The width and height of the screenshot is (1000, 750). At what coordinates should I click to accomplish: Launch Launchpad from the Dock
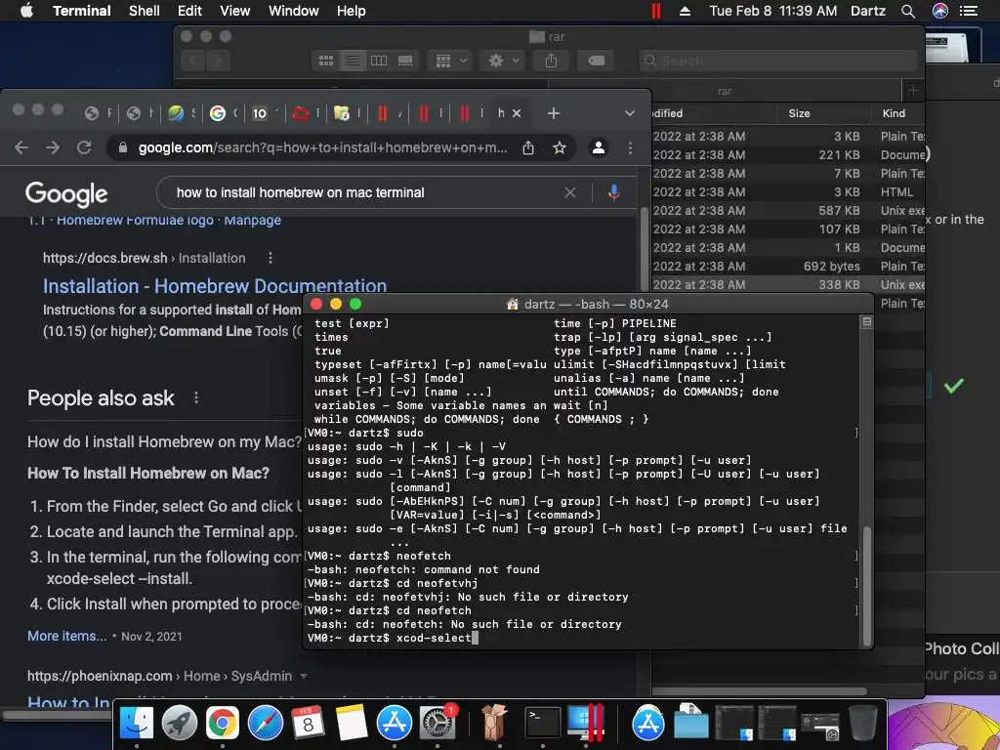tap(180, 723)
